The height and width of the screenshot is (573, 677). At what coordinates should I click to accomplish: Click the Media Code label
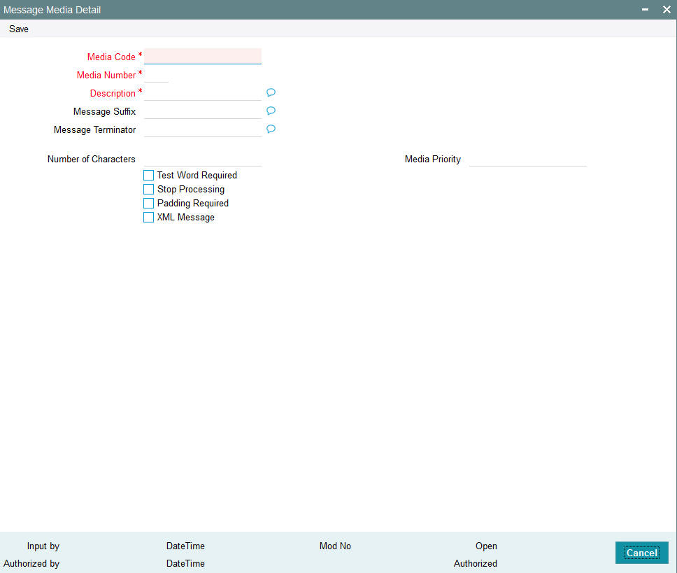pos(111,57)
